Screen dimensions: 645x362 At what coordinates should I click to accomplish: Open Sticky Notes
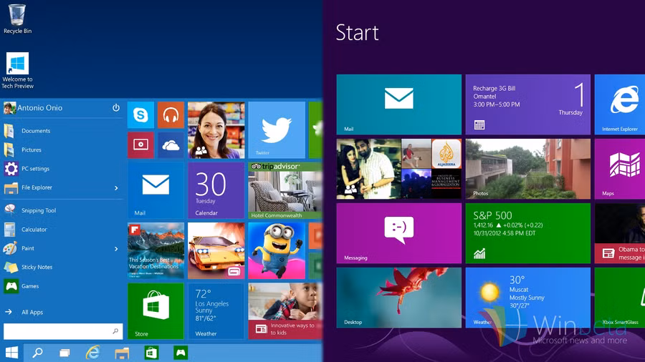point(62,267)
